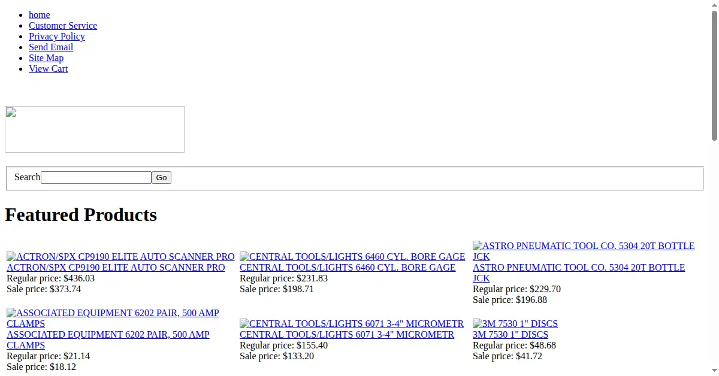Select Regular price: $436.03 text

point(50,278)
